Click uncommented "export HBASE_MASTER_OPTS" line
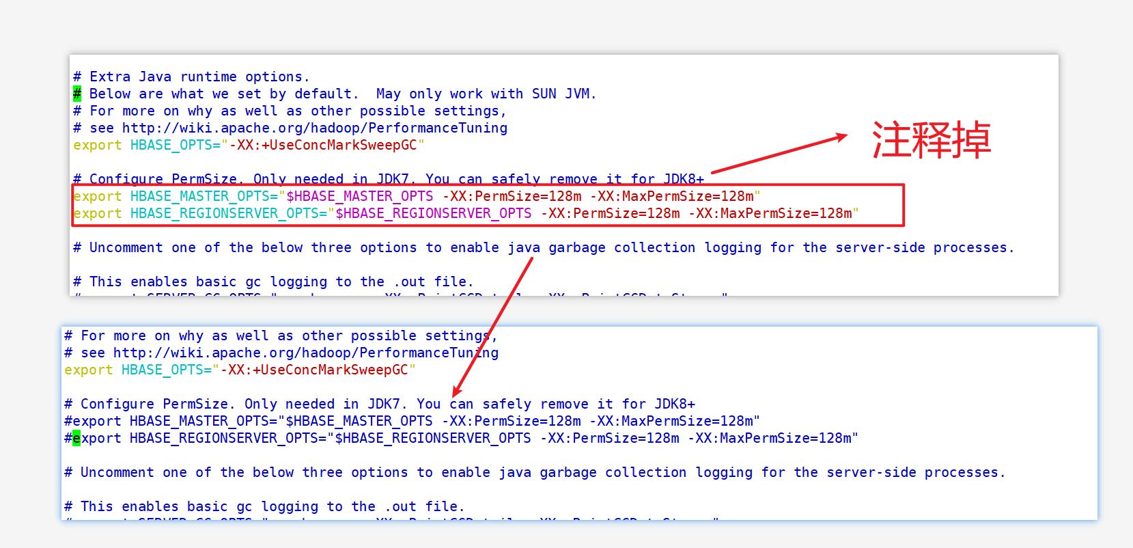Image resolution: width=1133 pixels, height=548 pixels. coord(417,196)
